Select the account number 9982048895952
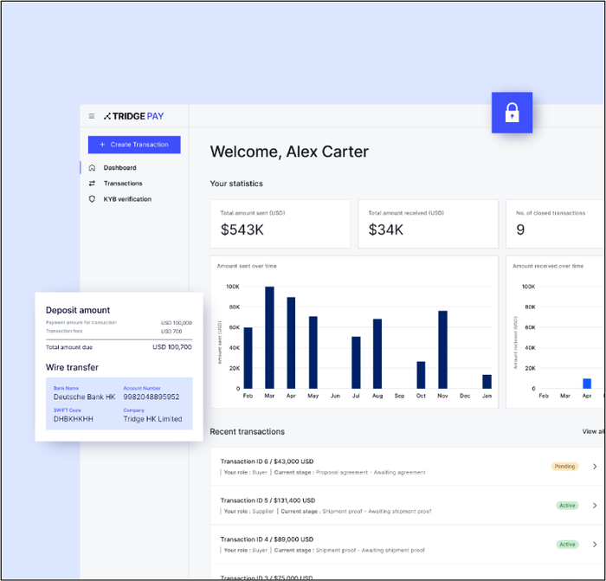606x581 pixels. point(151,397)
